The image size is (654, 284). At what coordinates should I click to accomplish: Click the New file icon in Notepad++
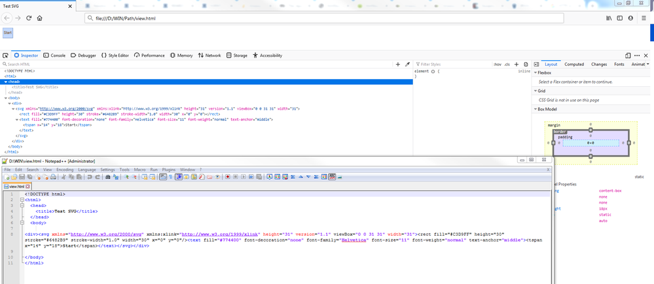click(7, 177)
